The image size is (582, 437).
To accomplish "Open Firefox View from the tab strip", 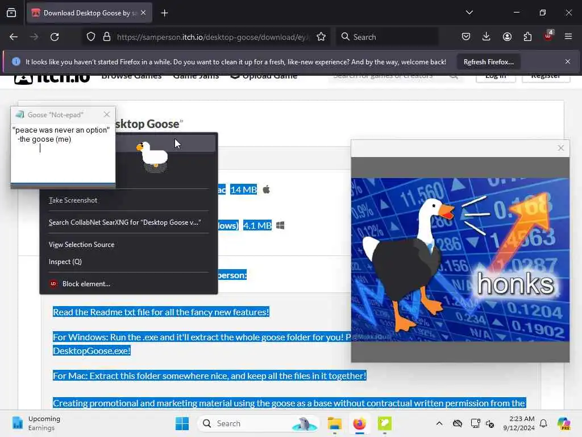I will point(11,13).
